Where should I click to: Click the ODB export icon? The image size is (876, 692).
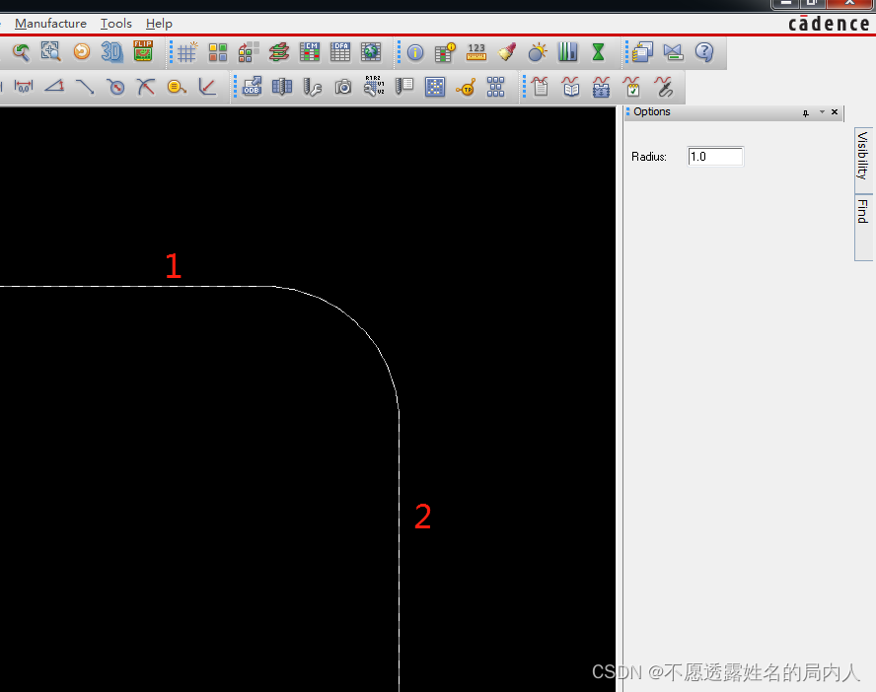click(252, 87)
